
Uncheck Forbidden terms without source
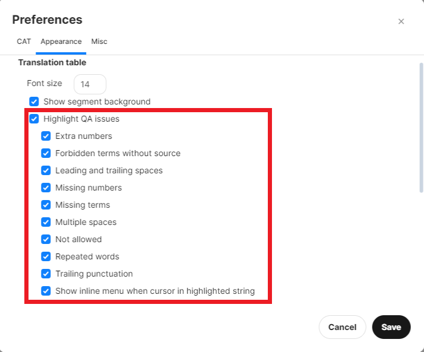tap(46, 153)
